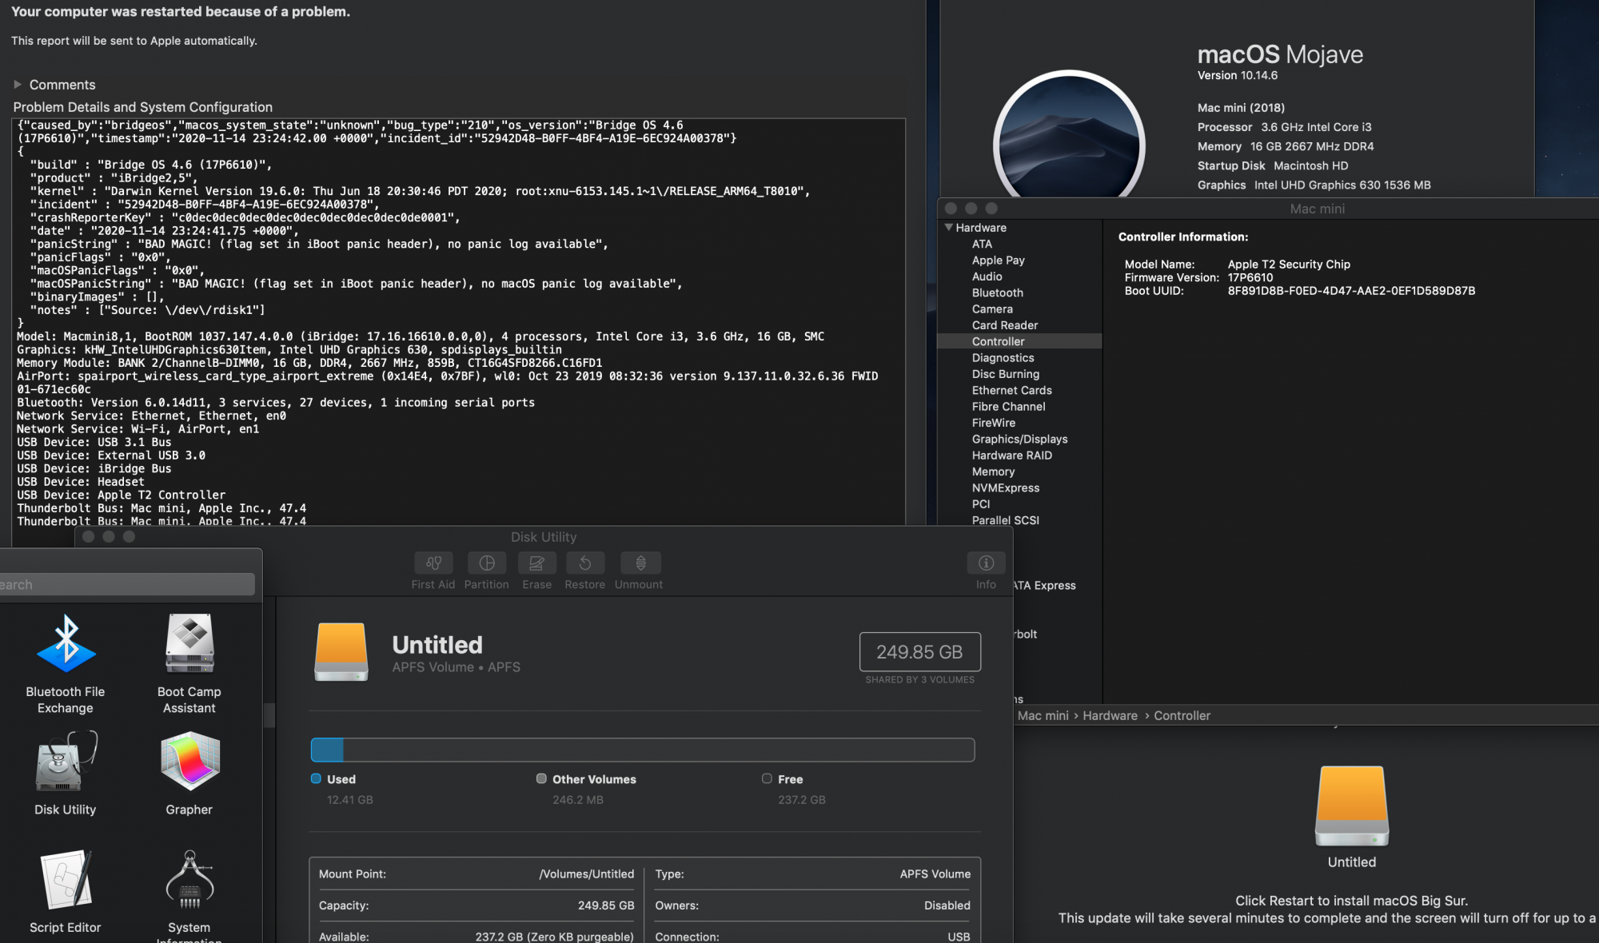Click the Unmount toolbar icon
The image size is (1599, 943).
click(640, 563)
